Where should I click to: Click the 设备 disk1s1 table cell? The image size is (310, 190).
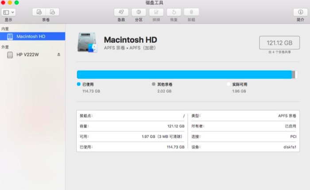244,147
